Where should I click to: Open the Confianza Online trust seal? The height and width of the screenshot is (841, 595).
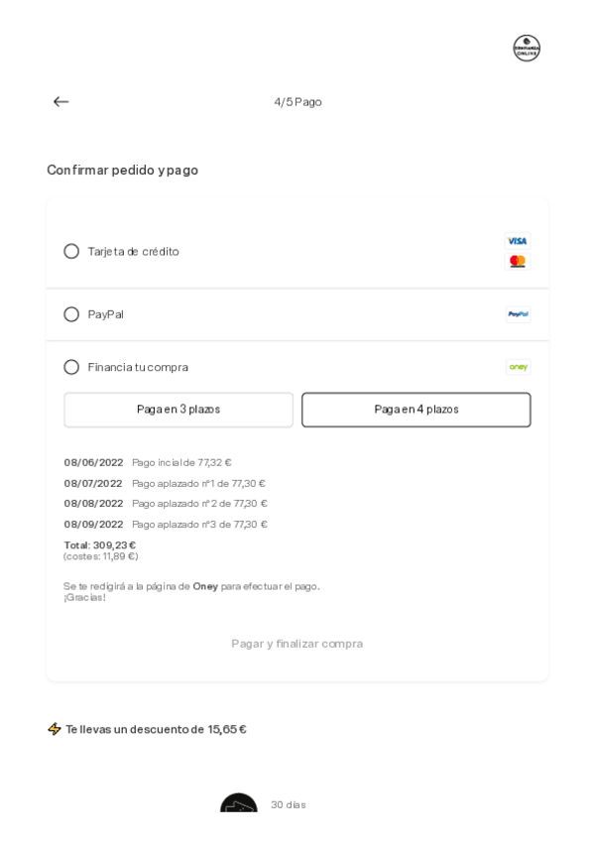527,48
